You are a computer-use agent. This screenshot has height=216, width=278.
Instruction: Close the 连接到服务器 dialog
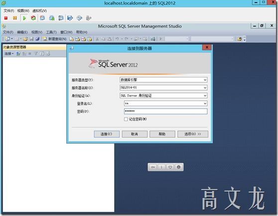[x=207, y=47]
